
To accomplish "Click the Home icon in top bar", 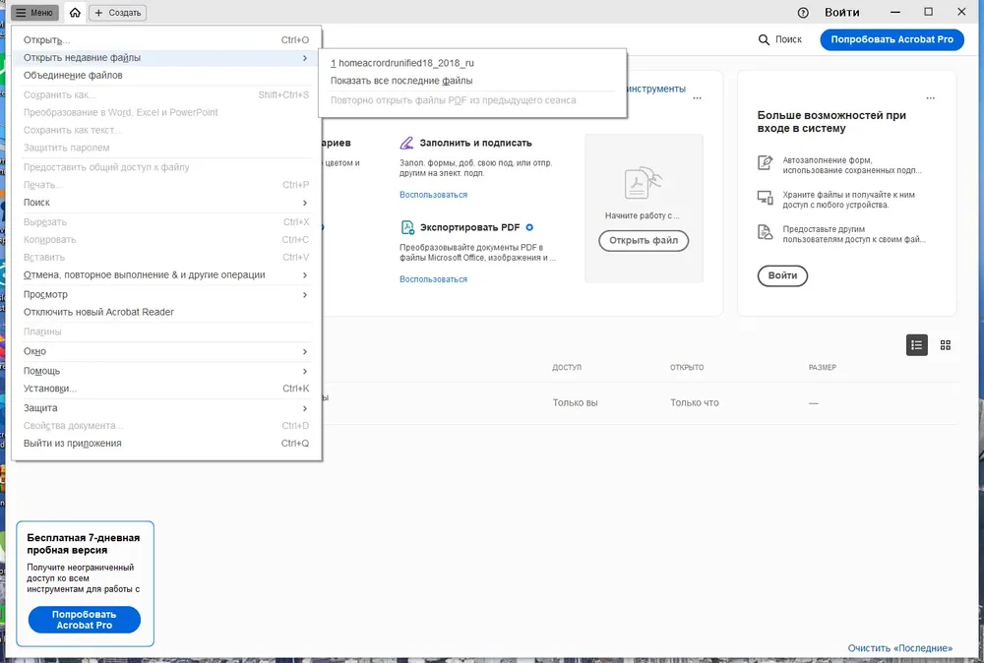I will coord(75,13).
